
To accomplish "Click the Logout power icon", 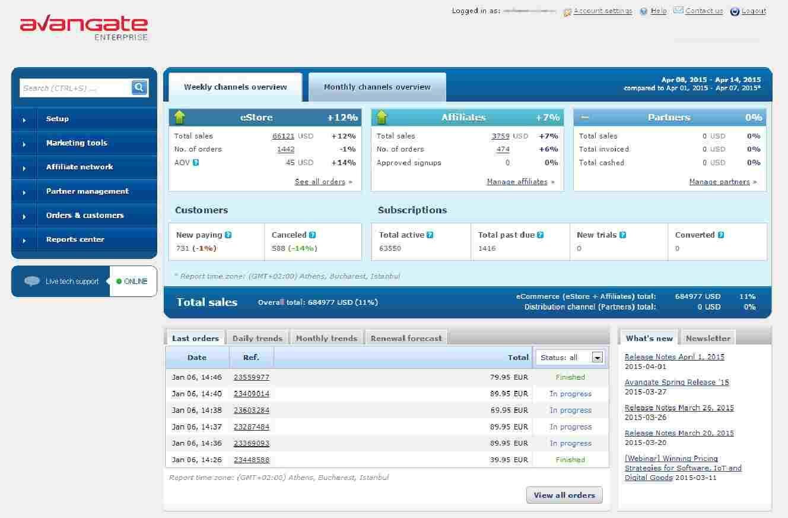I will (734, 11).
